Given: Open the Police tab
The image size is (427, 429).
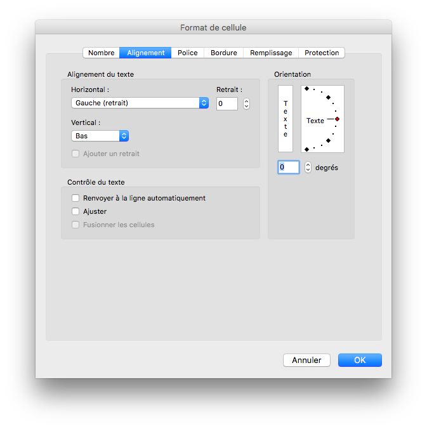Looking at the screenshot, I should tap(188, 53).
